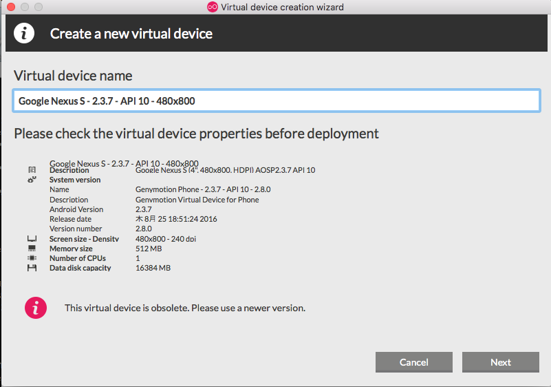
Task: Click the 'Version number' label
Action: [76, 229]
